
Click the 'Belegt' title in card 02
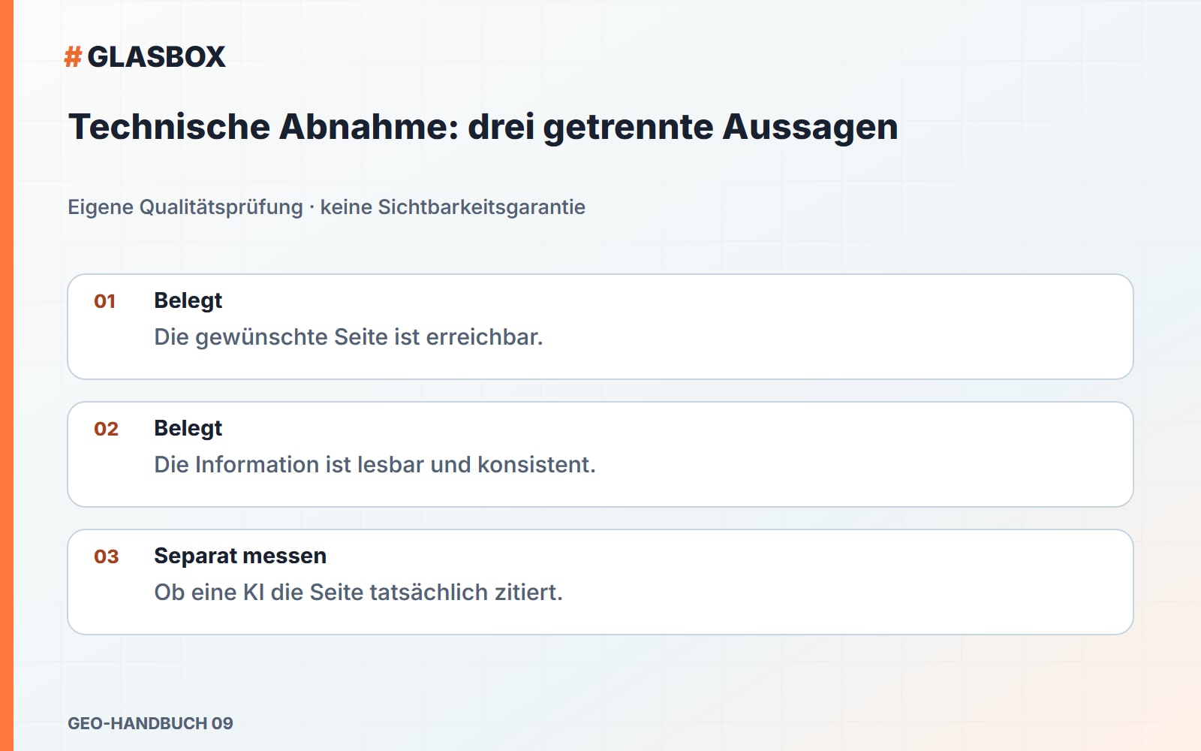click(x=188, y=428)
